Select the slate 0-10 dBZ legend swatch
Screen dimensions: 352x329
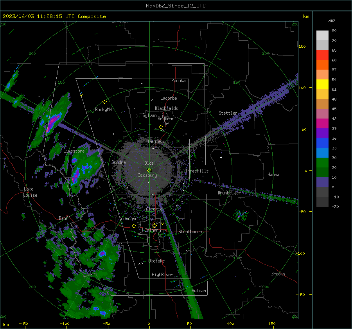(322, 182)
